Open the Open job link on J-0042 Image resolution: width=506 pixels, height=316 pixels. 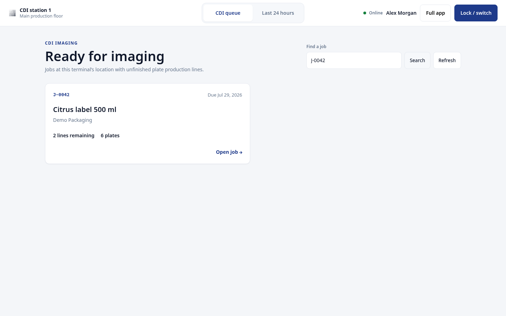pos(229,152)
